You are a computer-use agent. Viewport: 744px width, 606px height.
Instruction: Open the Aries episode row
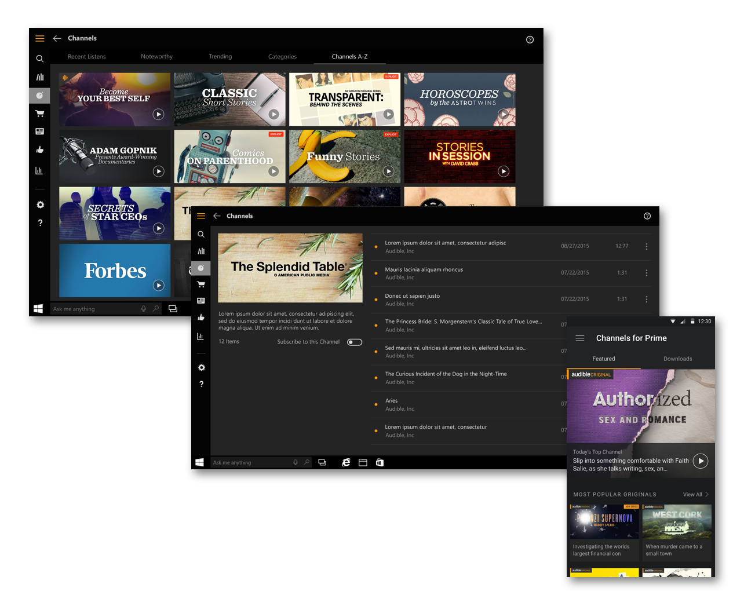[x=468, y=404]
